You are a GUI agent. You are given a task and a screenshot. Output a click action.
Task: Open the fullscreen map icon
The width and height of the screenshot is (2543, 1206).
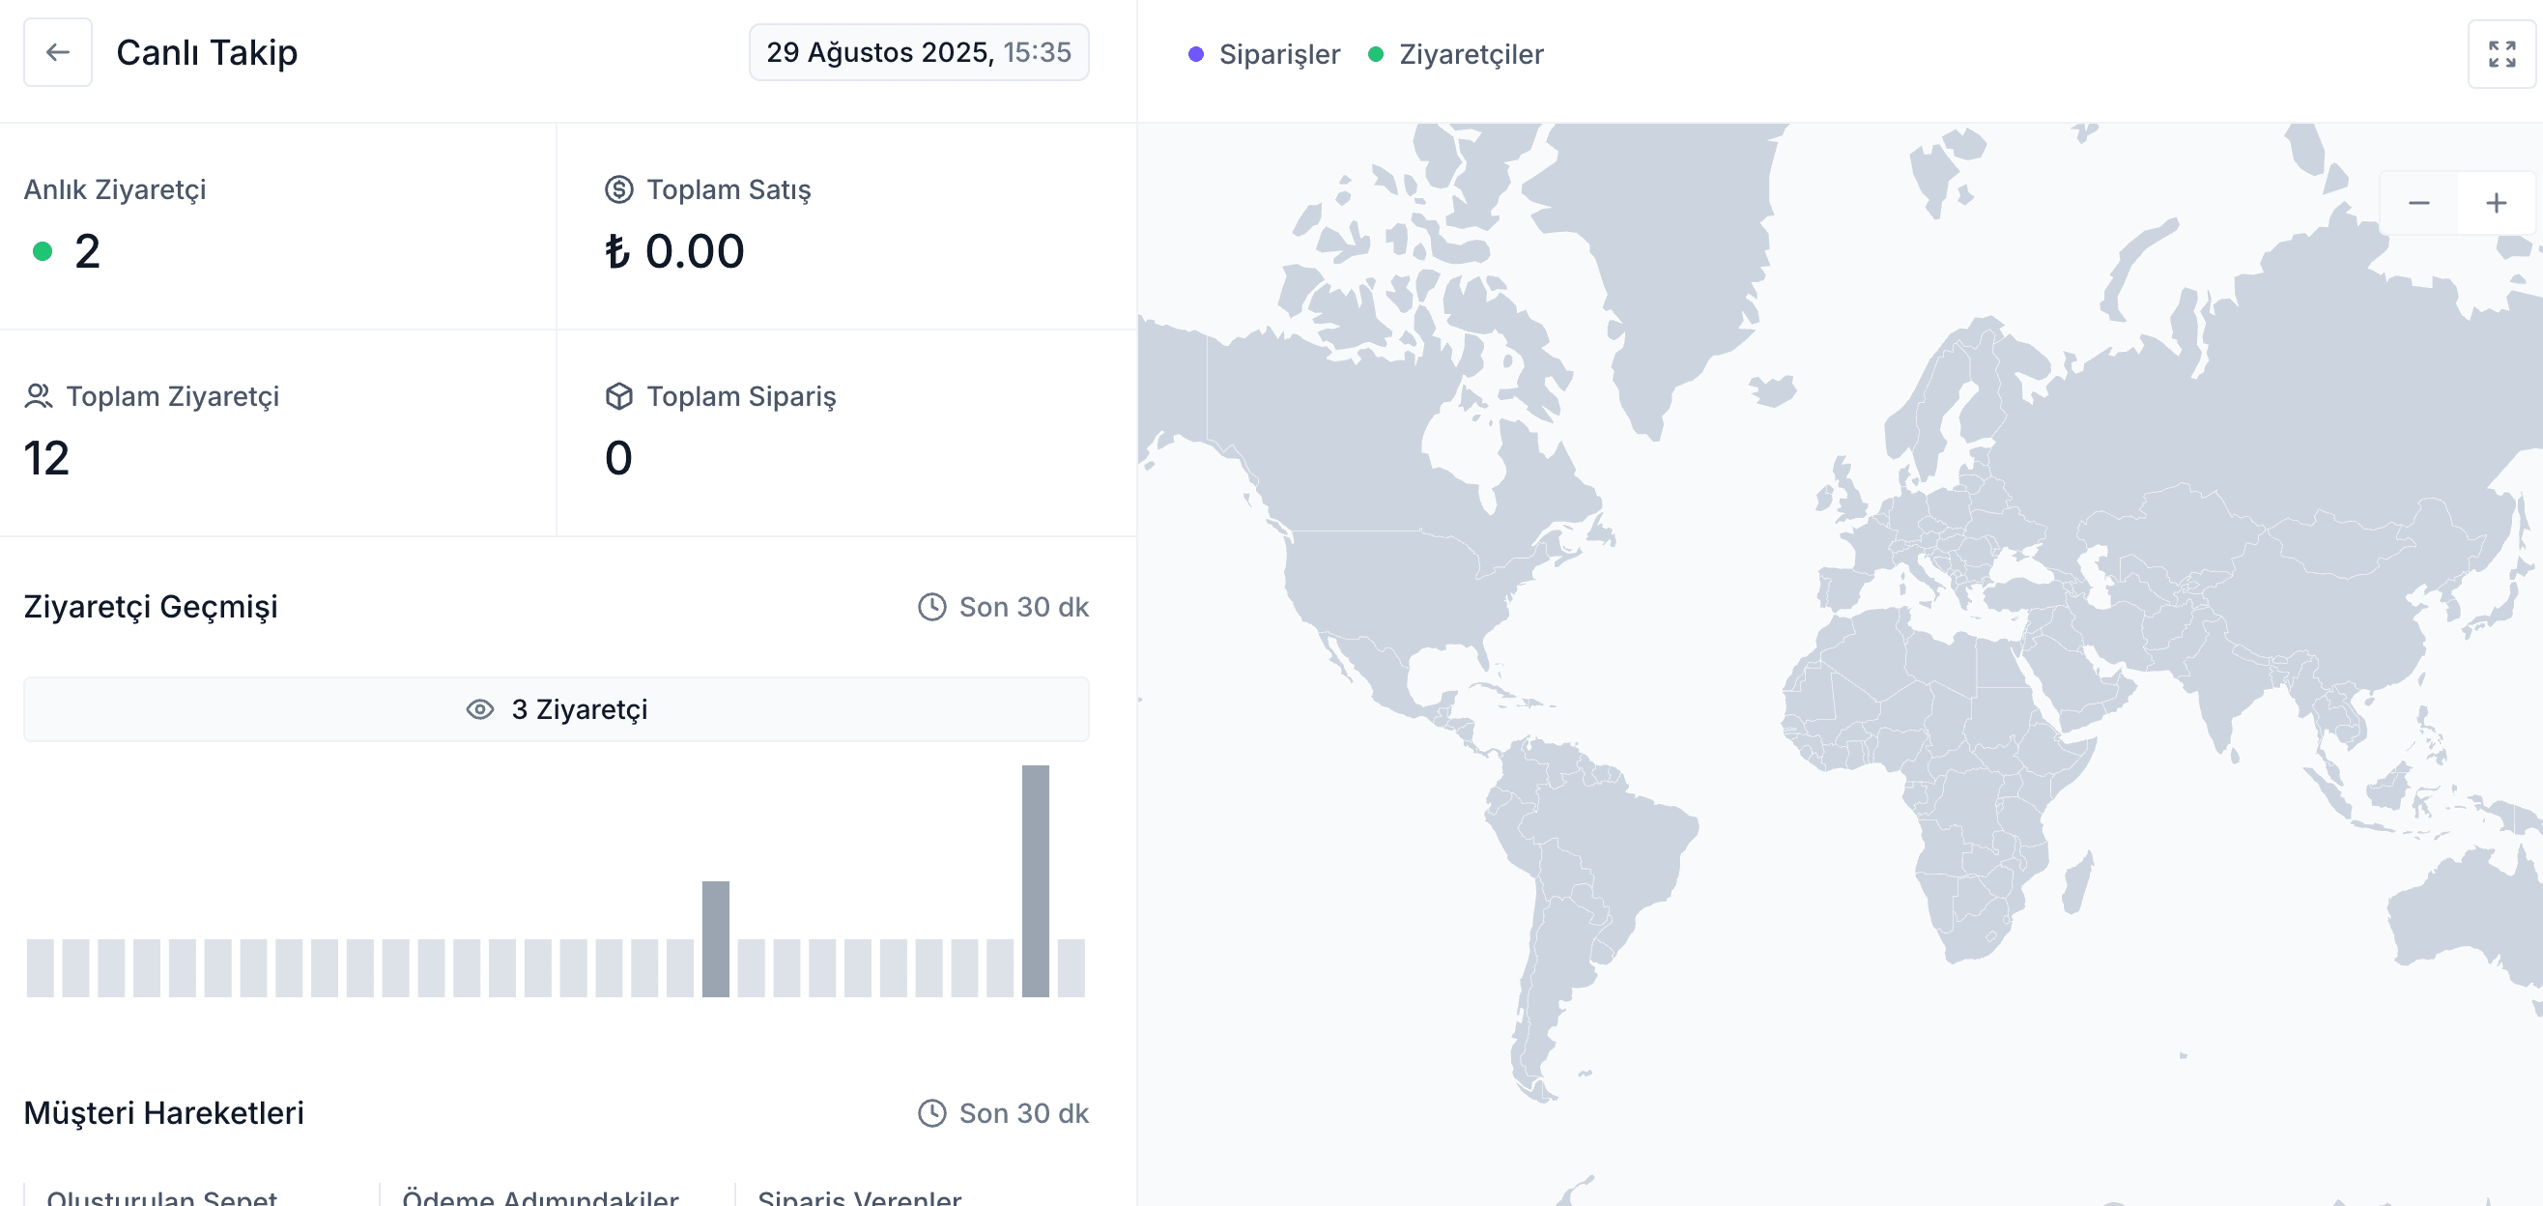tap(2500, 54)
